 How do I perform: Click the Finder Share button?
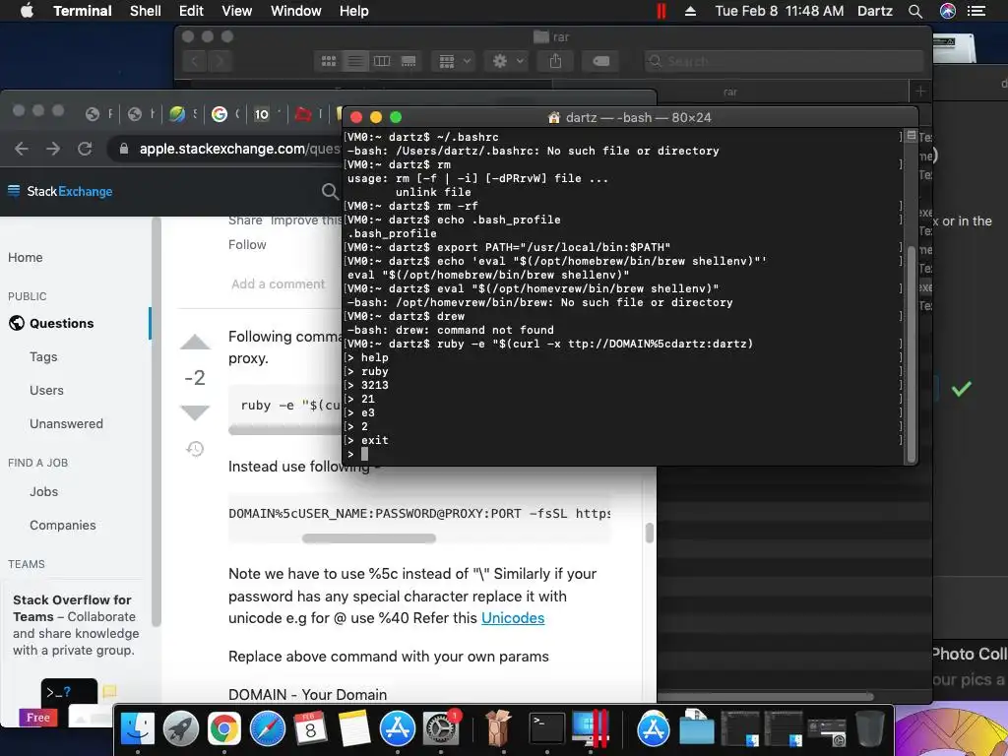click(555, 61)
